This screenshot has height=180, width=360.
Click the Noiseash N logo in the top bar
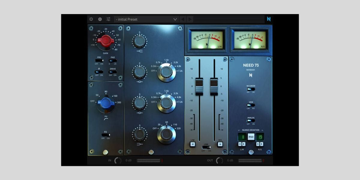point(269,19)
